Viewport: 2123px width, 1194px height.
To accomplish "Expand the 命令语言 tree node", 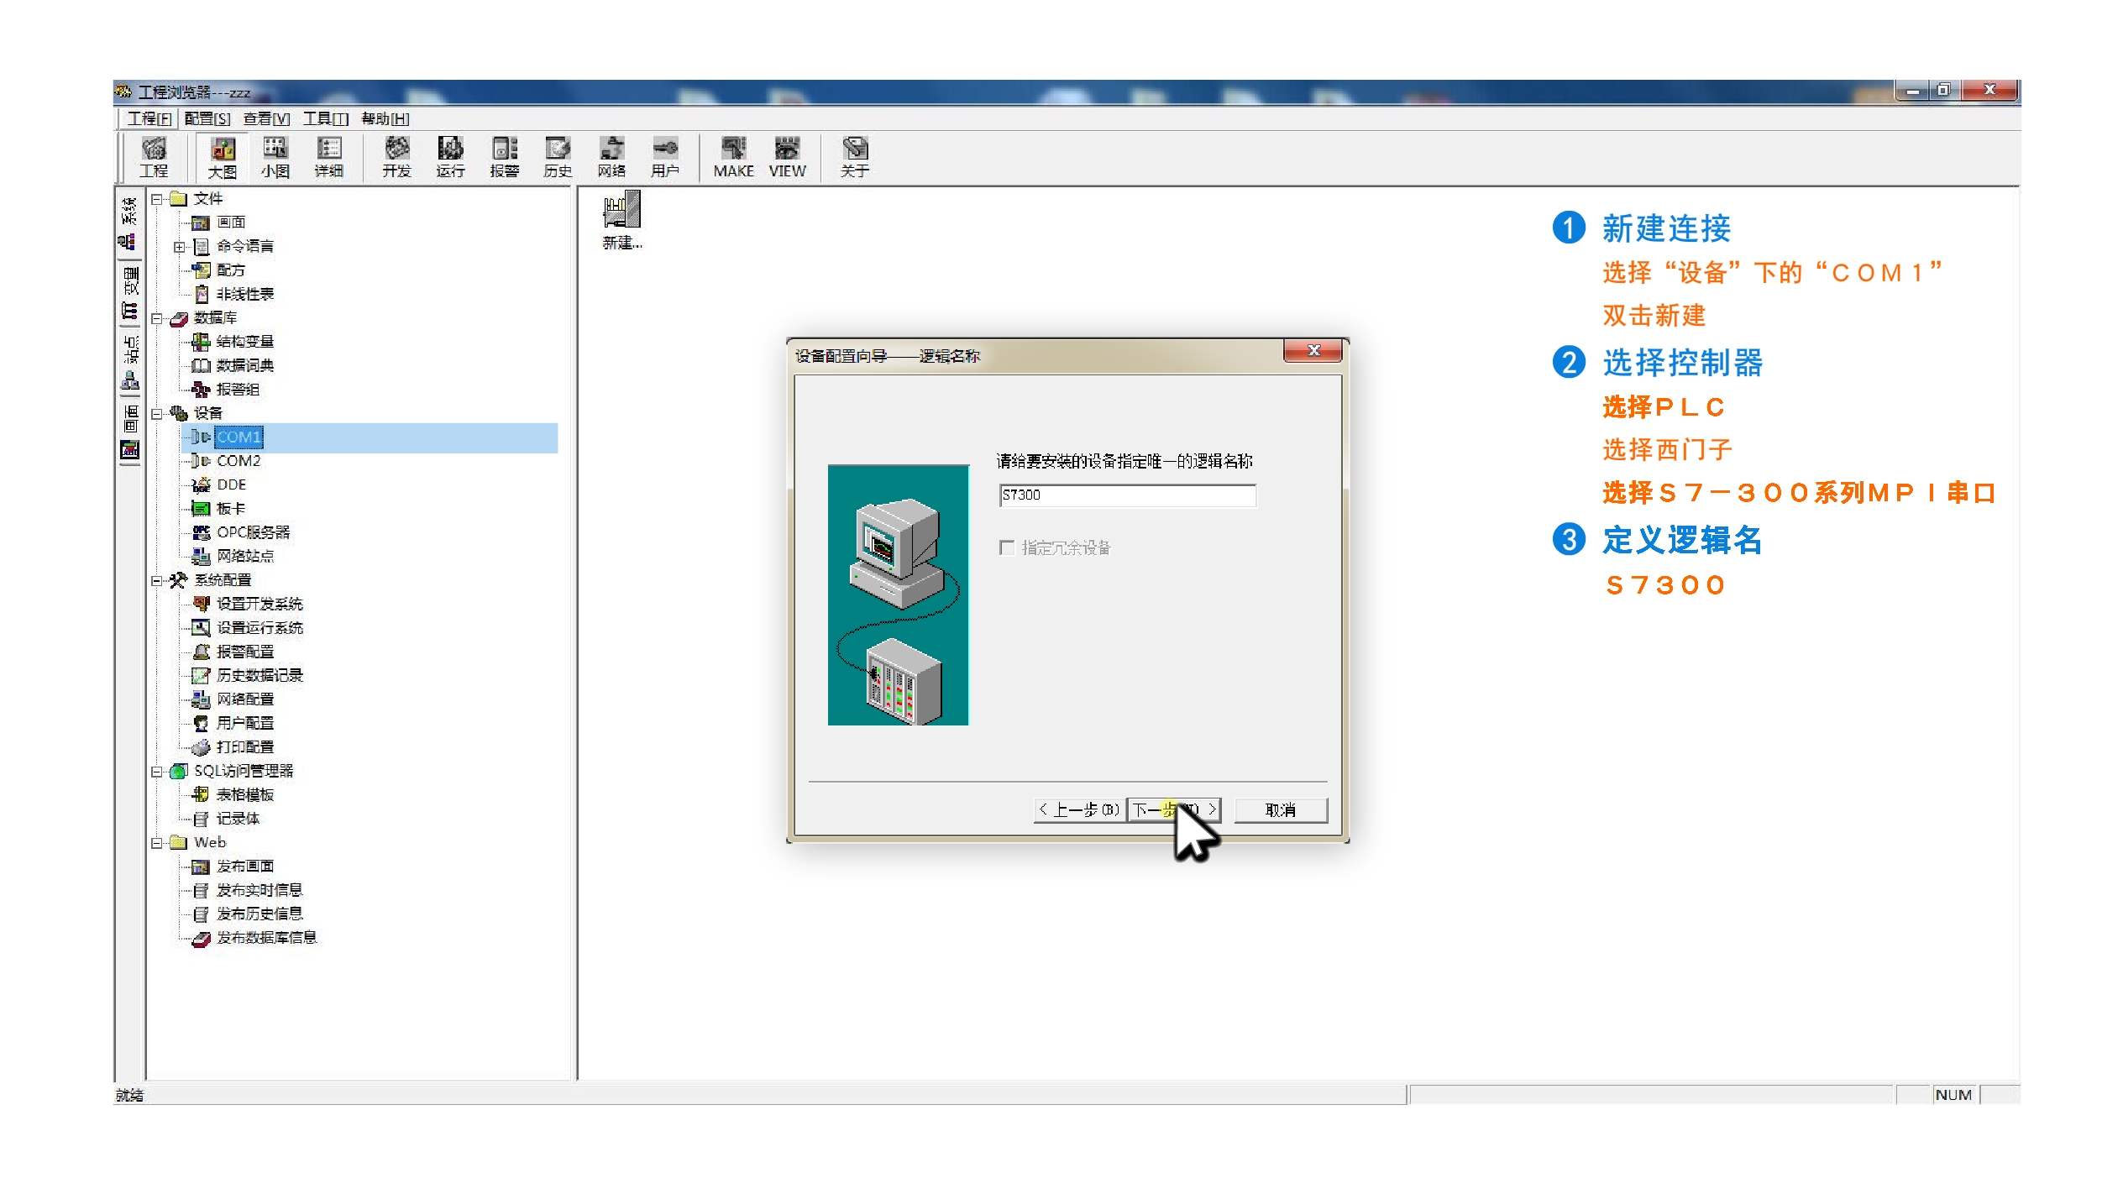I will coord(179,247).
